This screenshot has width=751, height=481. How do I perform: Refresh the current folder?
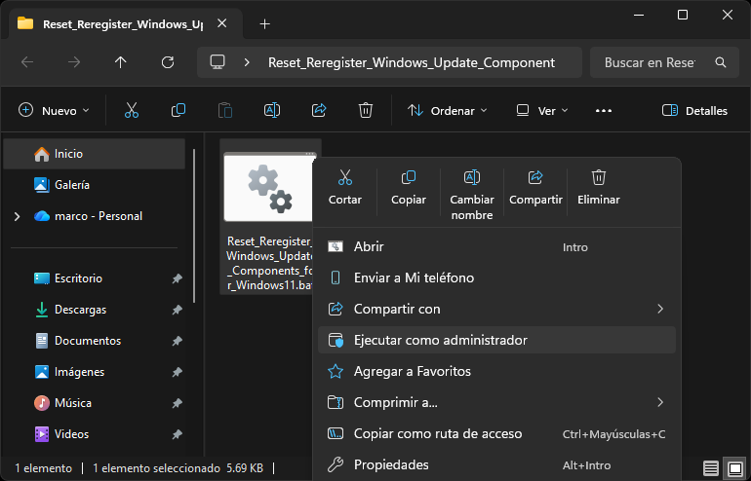point(167,62)
